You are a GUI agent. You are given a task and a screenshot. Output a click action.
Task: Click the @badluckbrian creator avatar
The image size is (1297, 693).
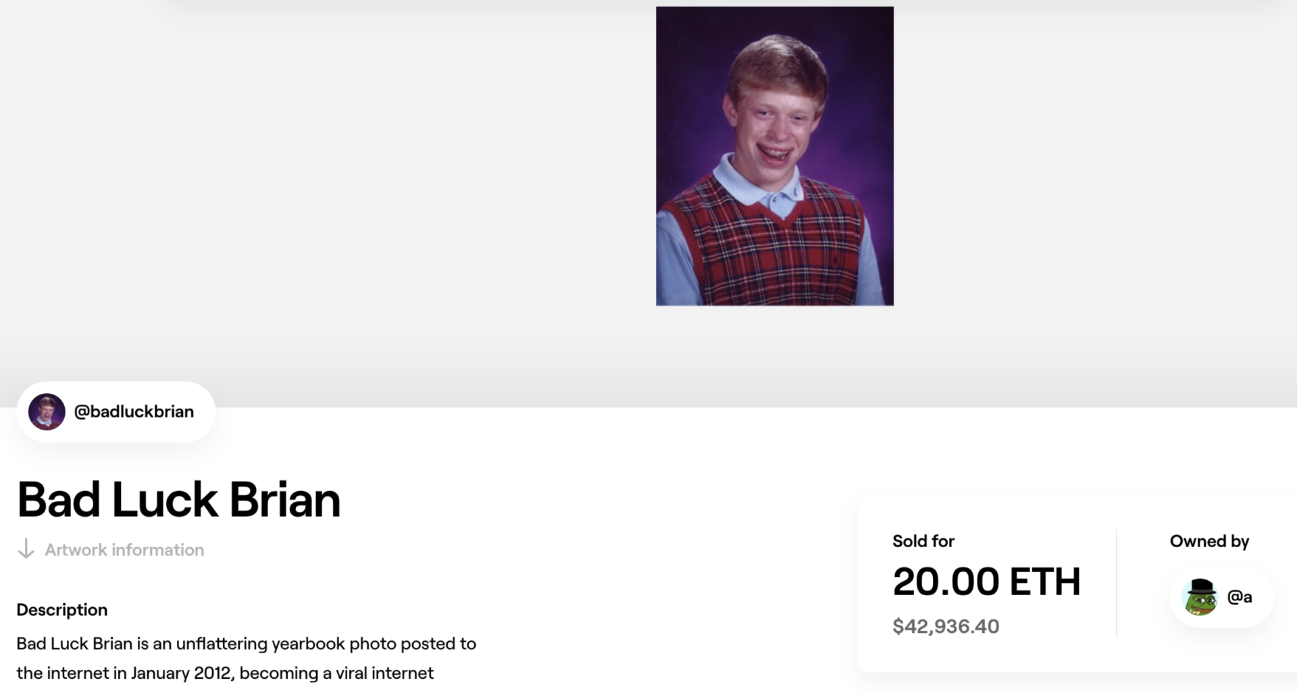click(x=47, y=411)
